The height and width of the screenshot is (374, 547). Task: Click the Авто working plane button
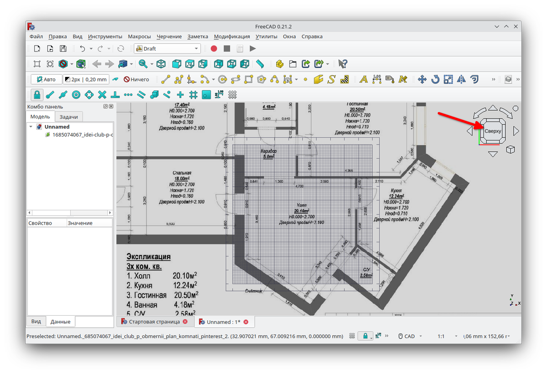coord(46,79)
